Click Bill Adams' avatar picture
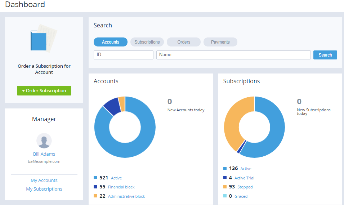Viewport: 344px width, 205px height. click(44, 141)
